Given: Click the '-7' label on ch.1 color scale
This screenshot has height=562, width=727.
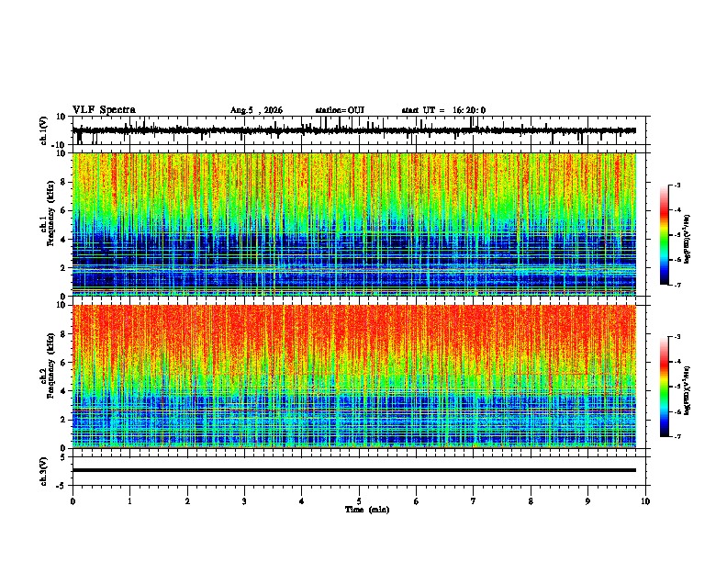Looking at the screenshot, I should [677, 285].
